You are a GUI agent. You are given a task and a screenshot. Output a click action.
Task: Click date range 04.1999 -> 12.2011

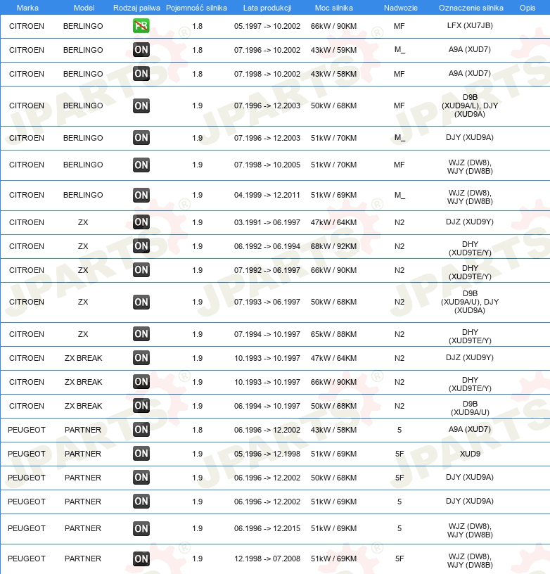pyautogui.click(x=267, y=195)
